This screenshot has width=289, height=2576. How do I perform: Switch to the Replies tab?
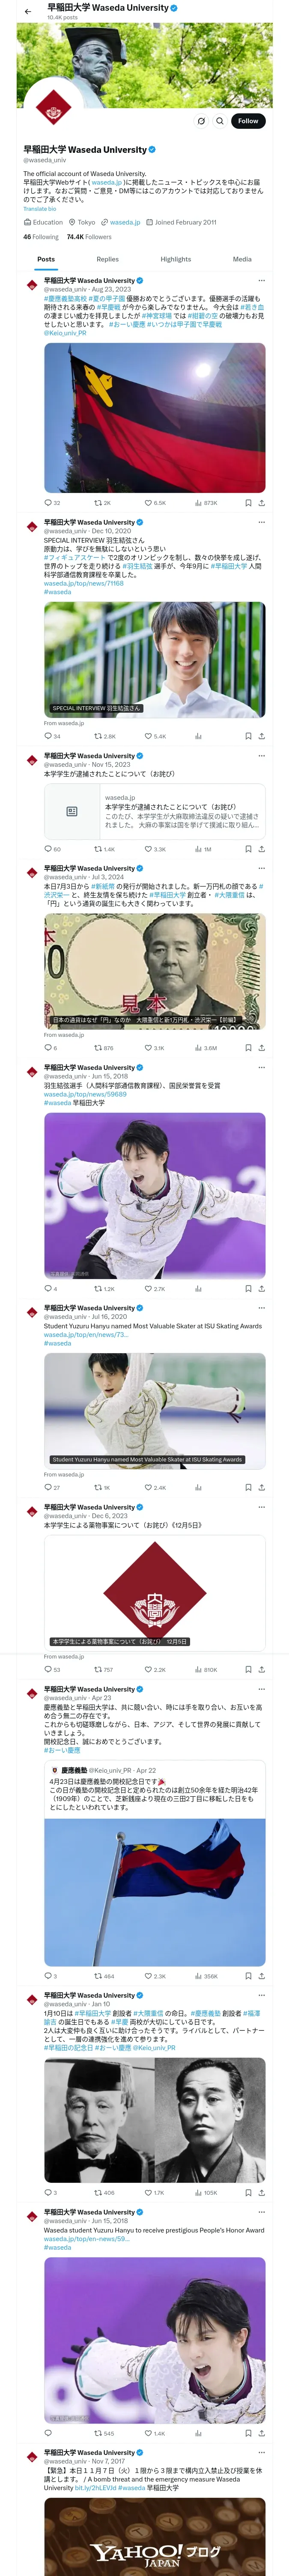[107, 259]
